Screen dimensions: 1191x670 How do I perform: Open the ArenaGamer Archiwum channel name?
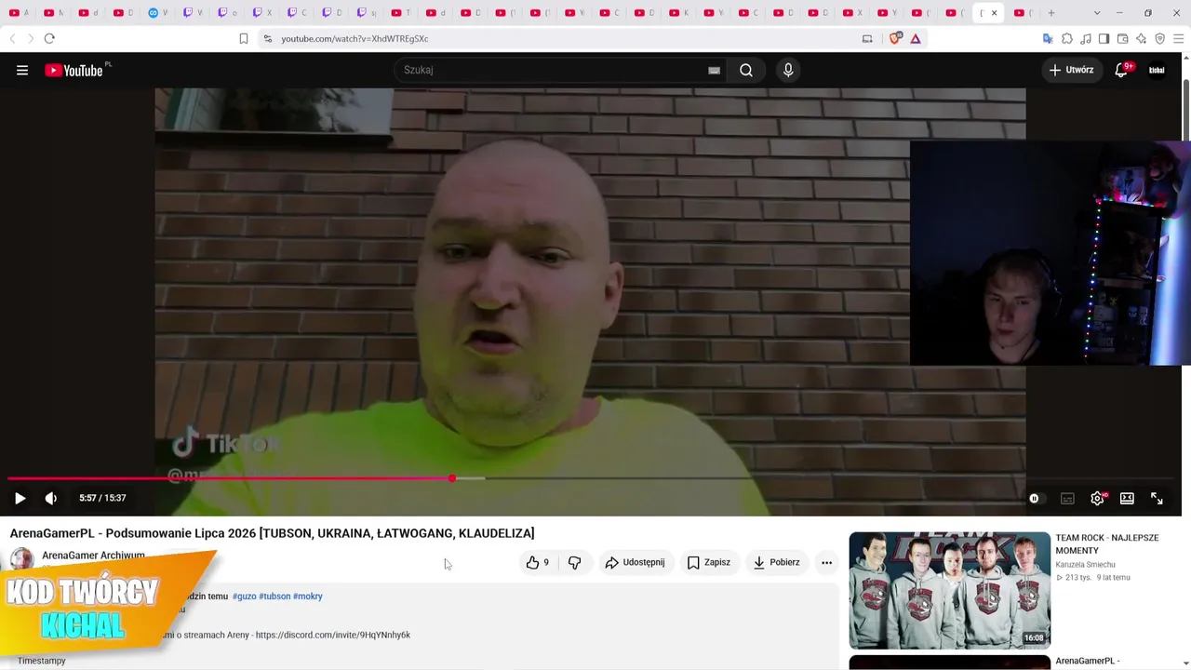coord(93,556)
